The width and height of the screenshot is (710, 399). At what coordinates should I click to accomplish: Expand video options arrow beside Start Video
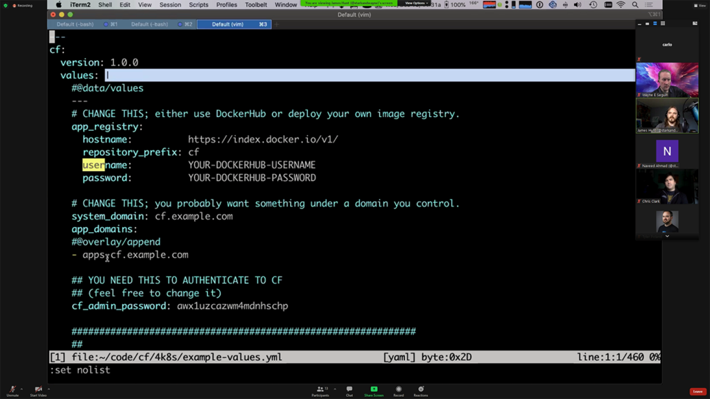click(x=49, y=389)
